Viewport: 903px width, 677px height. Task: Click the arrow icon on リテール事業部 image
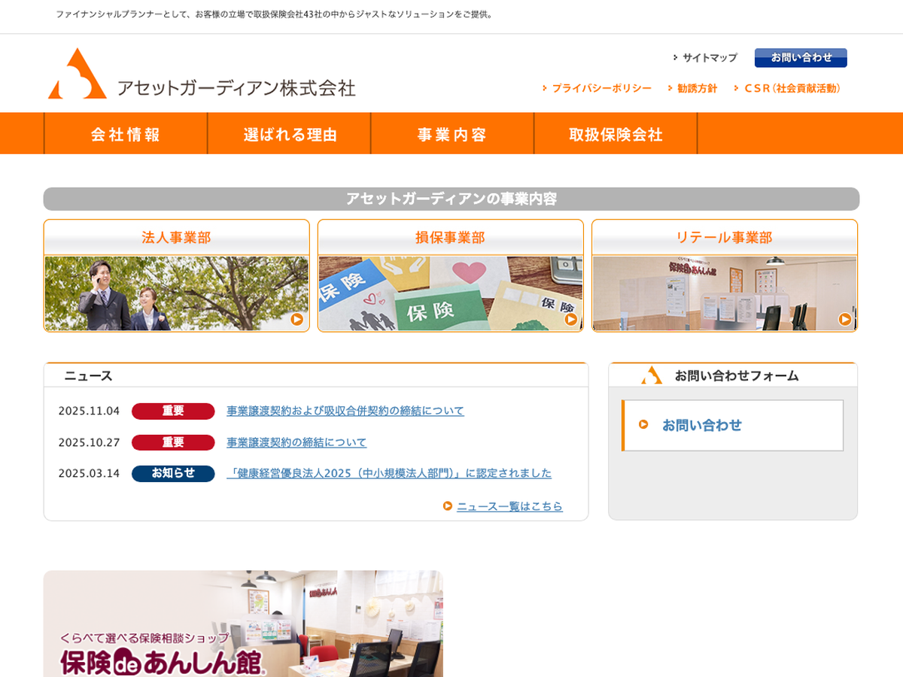(845, 319)
